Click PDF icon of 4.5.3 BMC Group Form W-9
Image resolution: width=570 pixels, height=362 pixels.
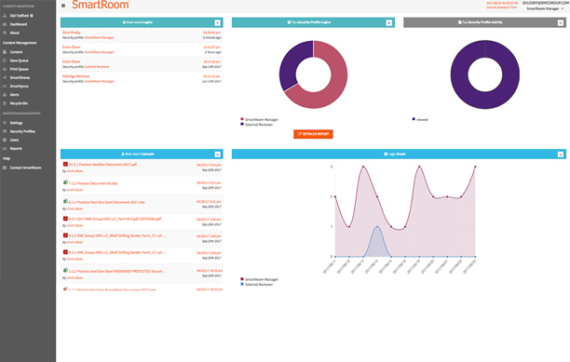click(x=65, y=219)
